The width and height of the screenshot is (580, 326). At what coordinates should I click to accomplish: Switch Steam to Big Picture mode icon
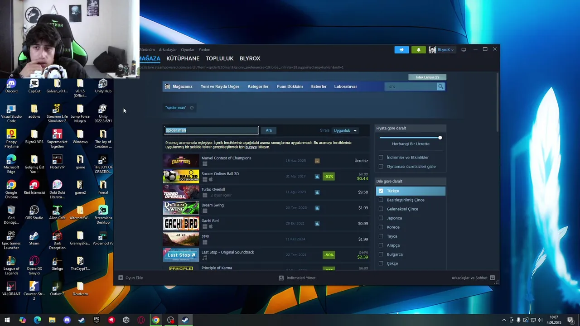coord(464,50)
